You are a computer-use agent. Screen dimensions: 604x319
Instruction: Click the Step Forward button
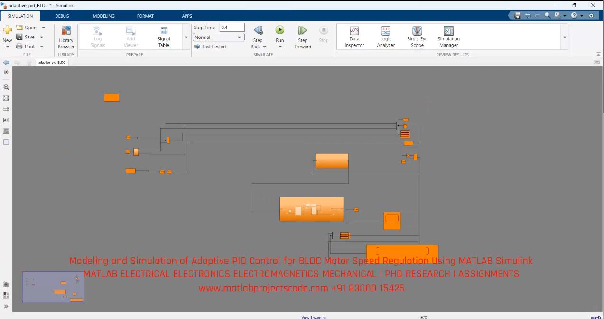click(302, 36)
